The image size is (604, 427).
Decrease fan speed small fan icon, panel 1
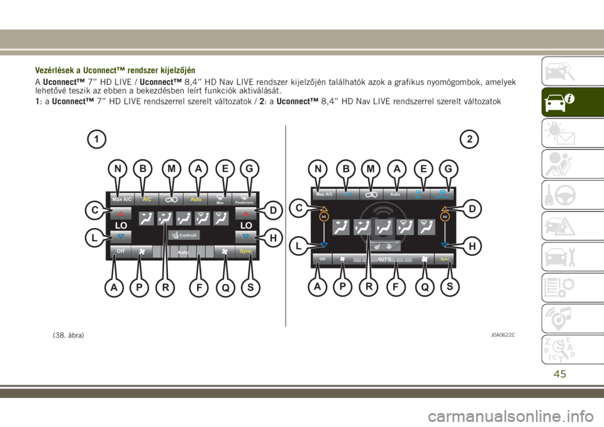pos(142,251)
